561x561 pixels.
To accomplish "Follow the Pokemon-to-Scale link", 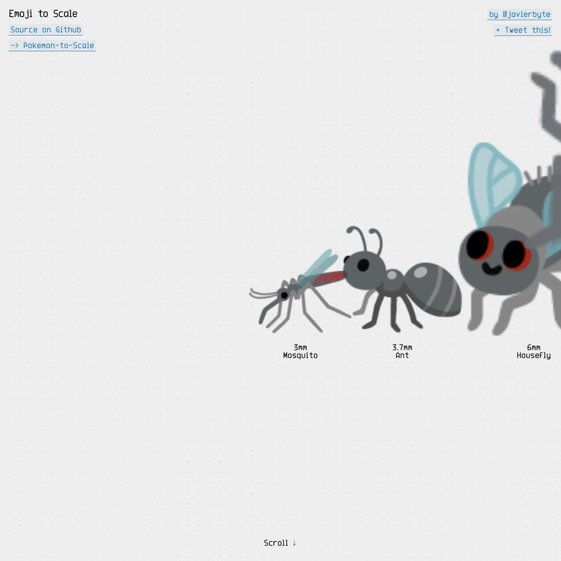I will point(52,45).
